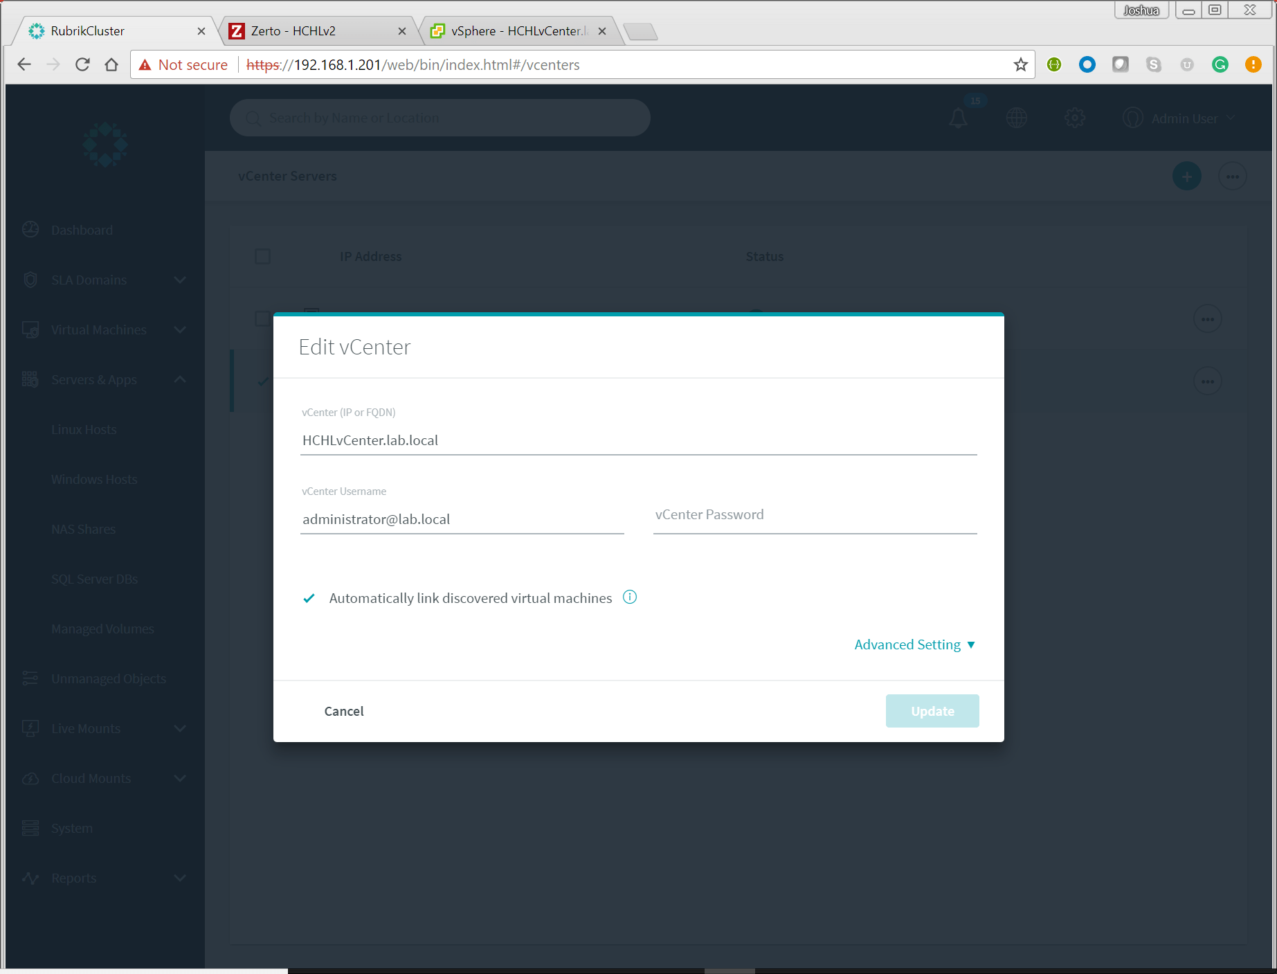Click the select-all checkbox in the table header
The height and width of the screenshot is (974, 1277).
(x=262, y=256)
